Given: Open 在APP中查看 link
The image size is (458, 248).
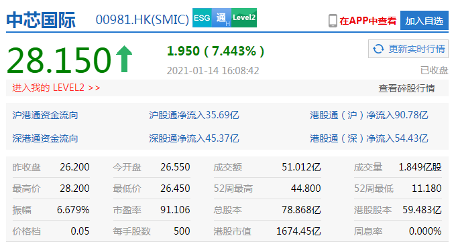Looking at the screenshot, I should click(x=367, y=21).
